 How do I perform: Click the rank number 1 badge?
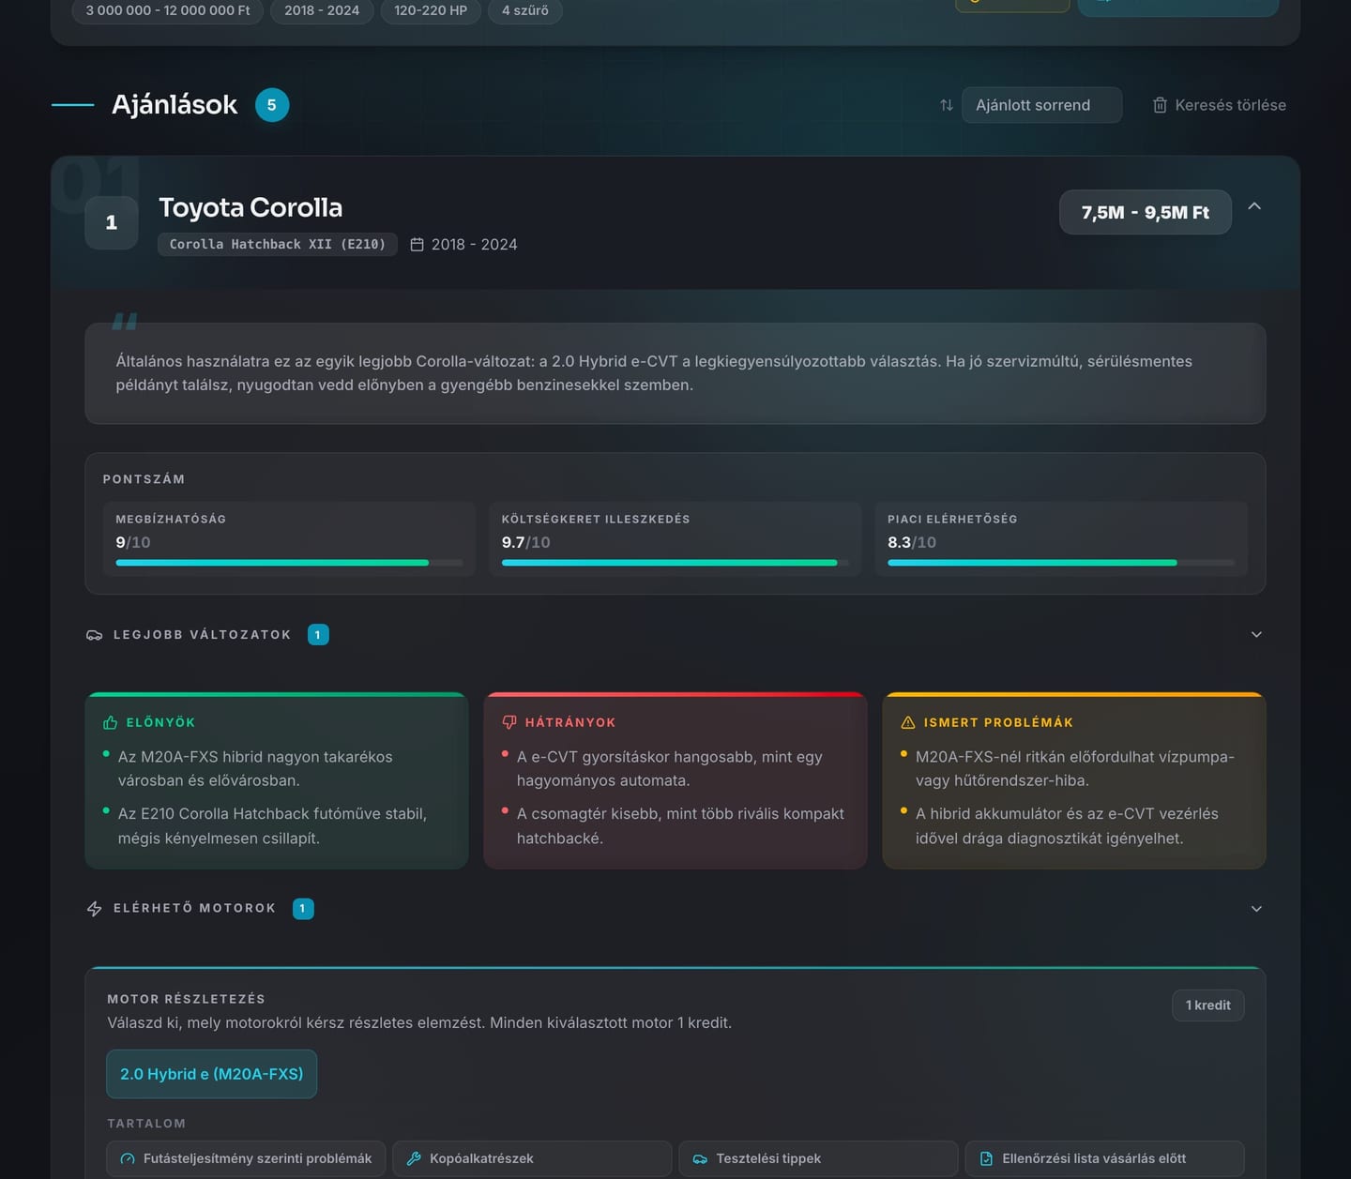[112, 222]
